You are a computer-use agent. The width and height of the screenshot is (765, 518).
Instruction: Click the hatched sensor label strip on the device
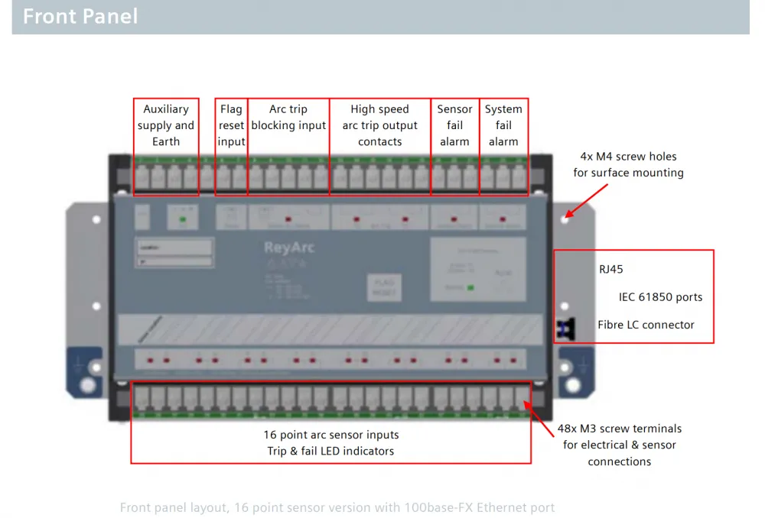pyautogui.click(x=330, y=330)
